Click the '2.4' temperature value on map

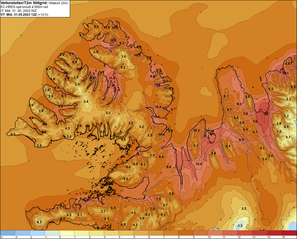click(x=86, y=102)
